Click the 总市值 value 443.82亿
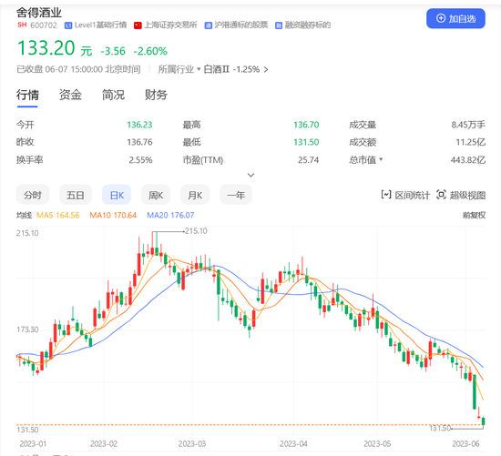 [468, 159]
